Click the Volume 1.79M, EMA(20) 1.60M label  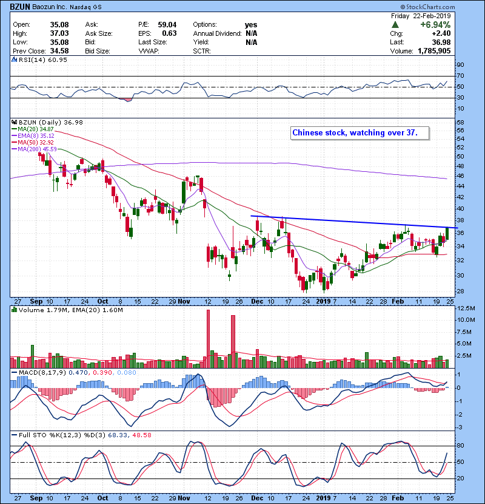coord(70,310)
